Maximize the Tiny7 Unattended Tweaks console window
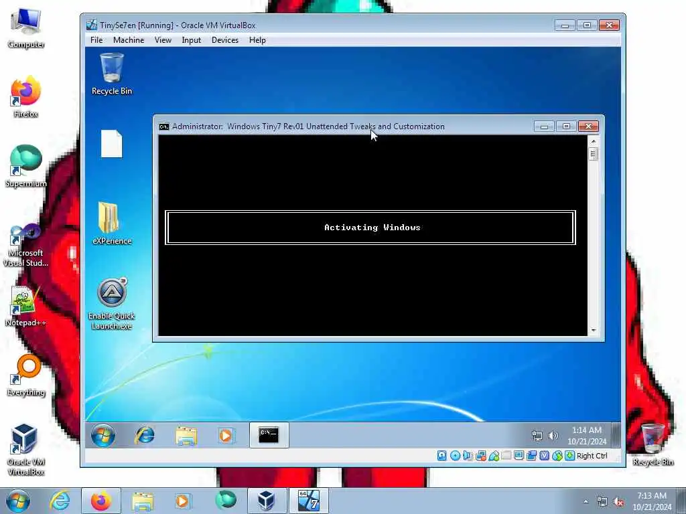 tap(566, 126)
